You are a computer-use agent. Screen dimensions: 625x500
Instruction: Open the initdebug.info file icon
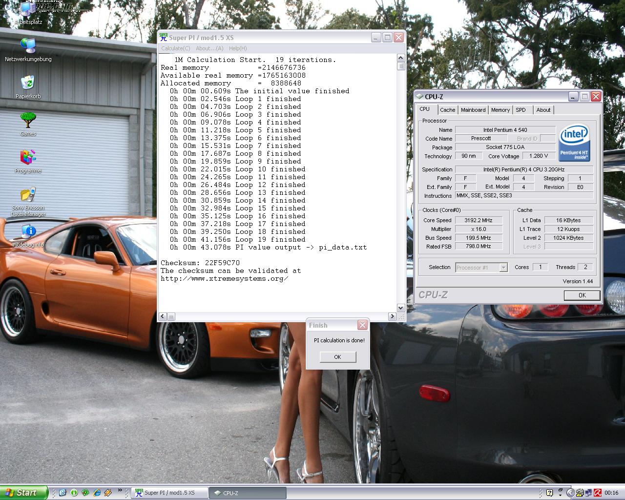28,231
